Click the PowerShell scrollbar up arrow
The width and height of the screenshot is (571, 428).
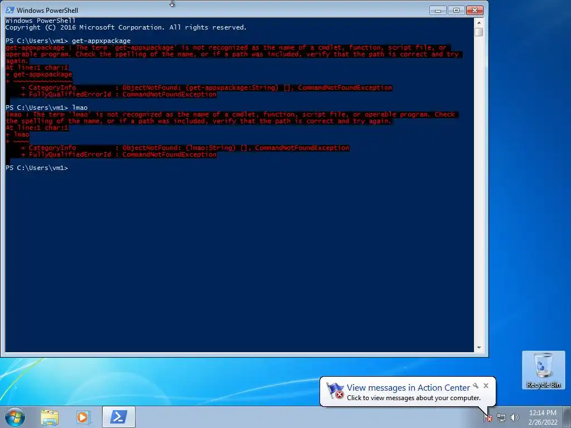point(479,22)
